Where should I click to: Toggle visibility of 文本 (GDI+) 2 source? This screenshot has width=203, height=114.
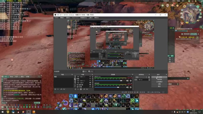[x=90, y=81]
